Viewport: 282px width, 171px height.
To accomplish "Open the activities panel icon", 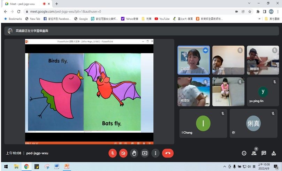I will 274,153.
